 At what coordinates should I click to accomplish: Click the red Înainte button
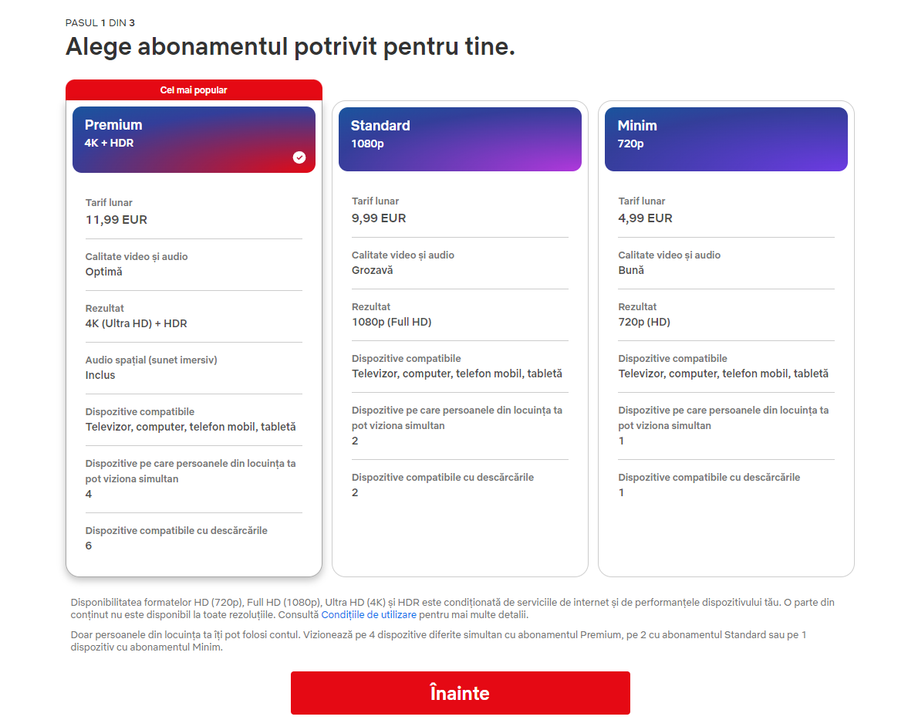pyautogui.click(x=460, y=693)
